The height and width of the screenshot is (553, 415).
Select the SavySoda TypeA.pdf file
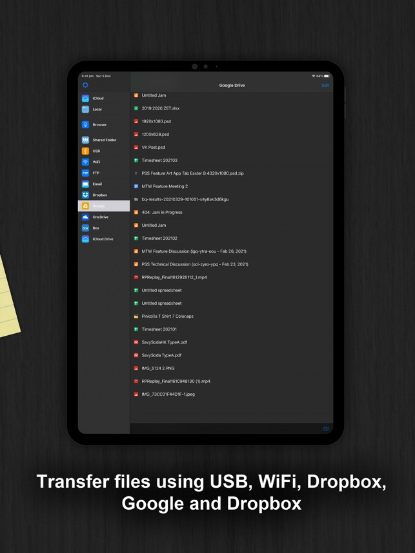(161, 355)
